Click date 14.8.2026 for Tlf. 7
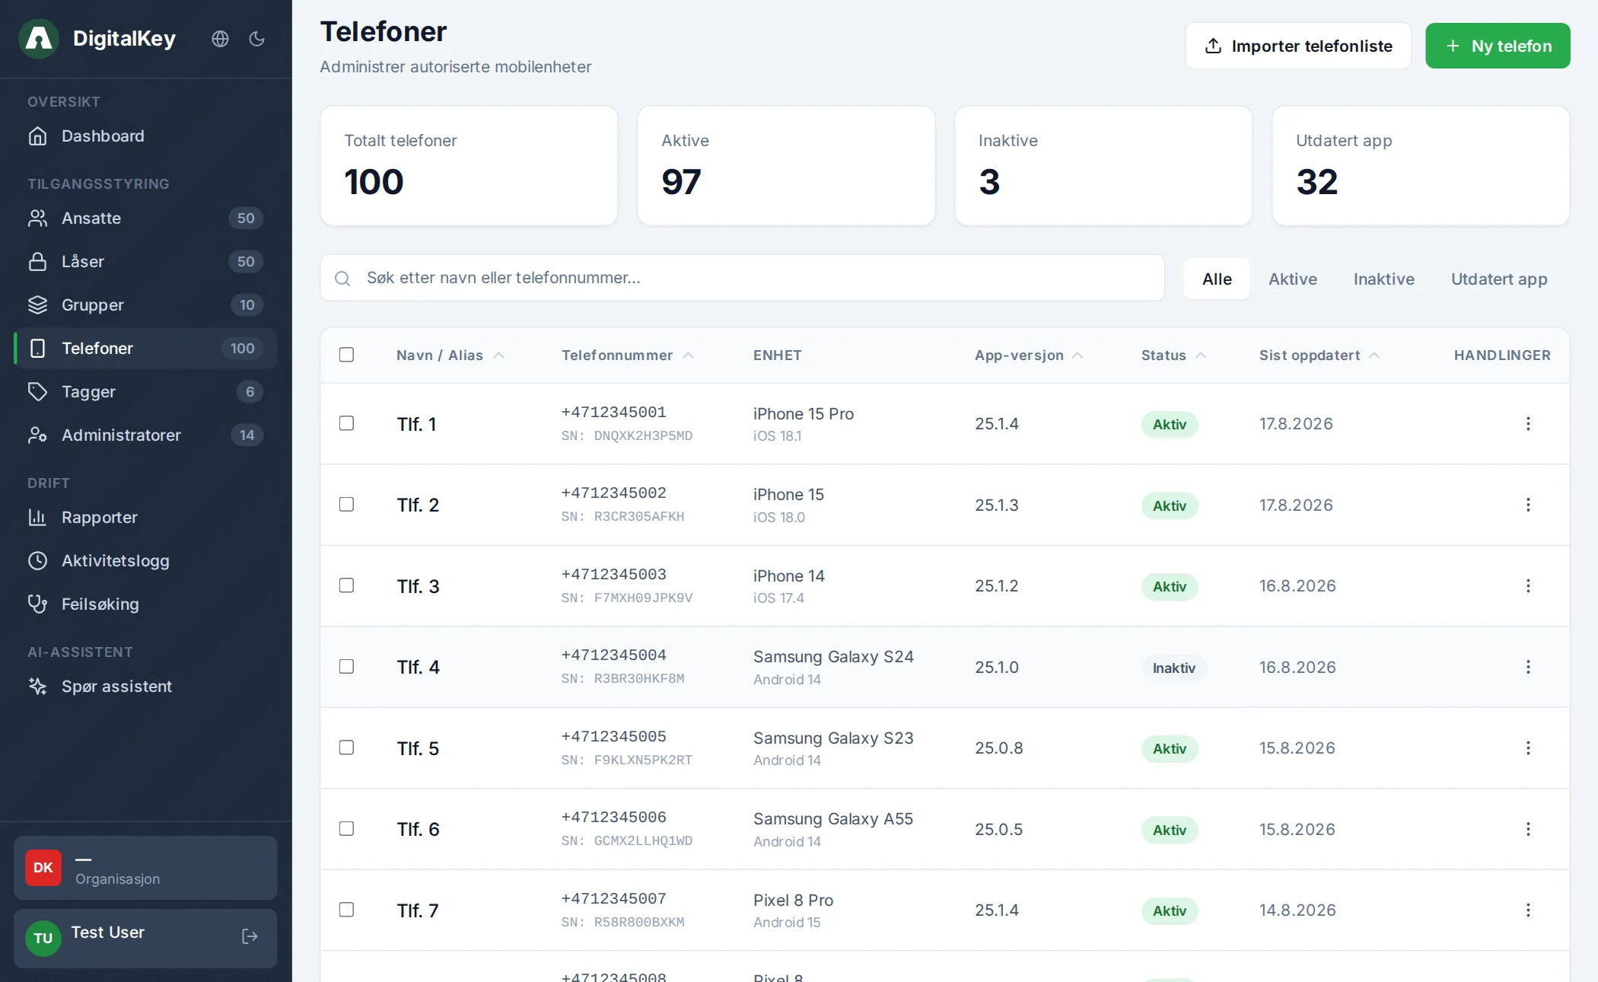This screenshot has width=1598, height=982. click(1297, 910)
